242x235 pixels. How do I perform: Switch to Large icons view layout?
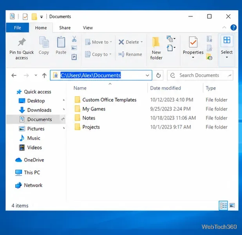pos(232,205)
